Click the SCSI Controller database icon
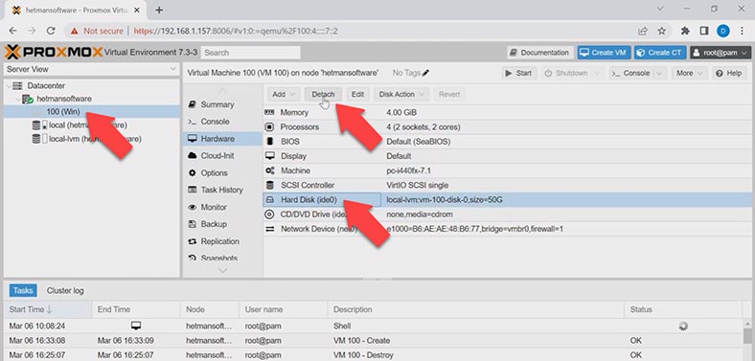The width and height of the screenshot is (755, 361). (x=269, y=185)
